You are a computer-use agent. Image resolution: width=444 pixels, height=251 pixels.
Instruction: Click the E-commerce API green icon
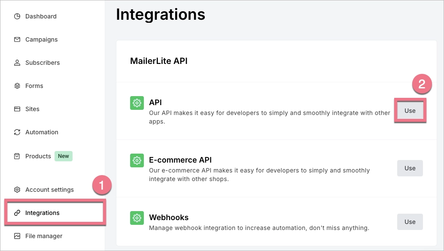[137, 160]
